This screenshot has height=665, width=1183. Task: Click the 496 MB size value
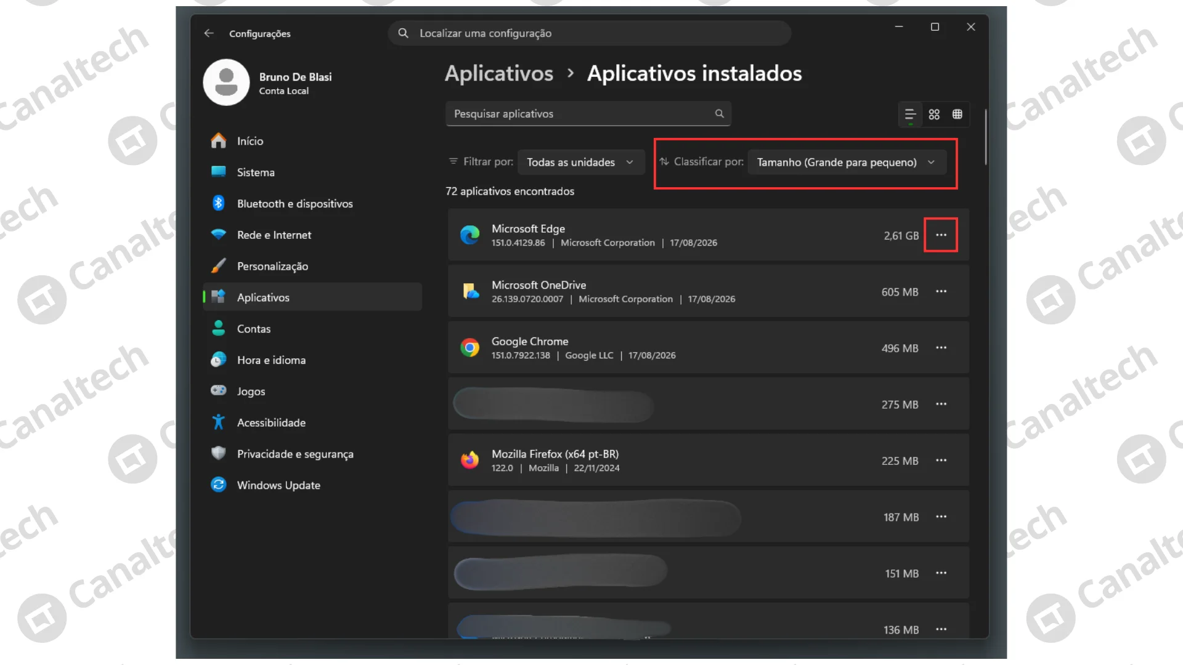(900, 349)
